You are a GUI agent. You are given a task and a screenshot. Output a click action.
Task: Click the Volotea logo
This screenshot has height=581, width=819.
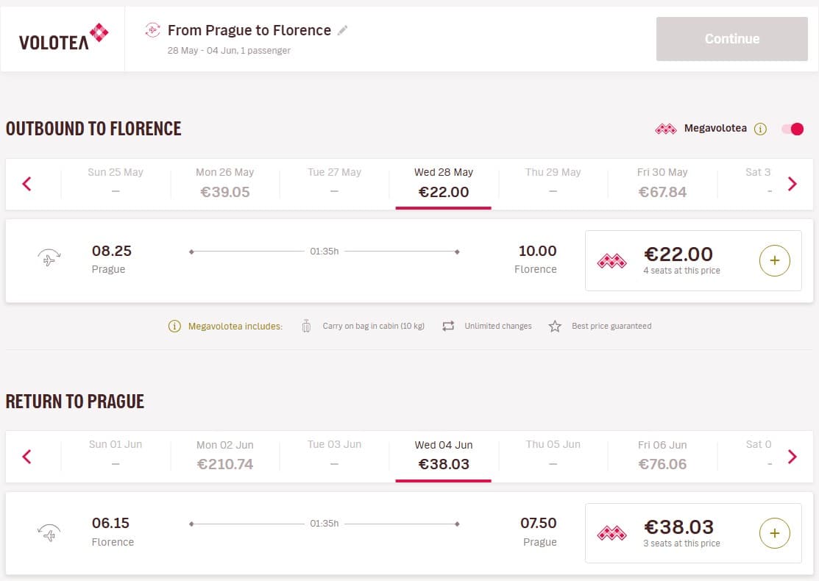click(64, 37)
